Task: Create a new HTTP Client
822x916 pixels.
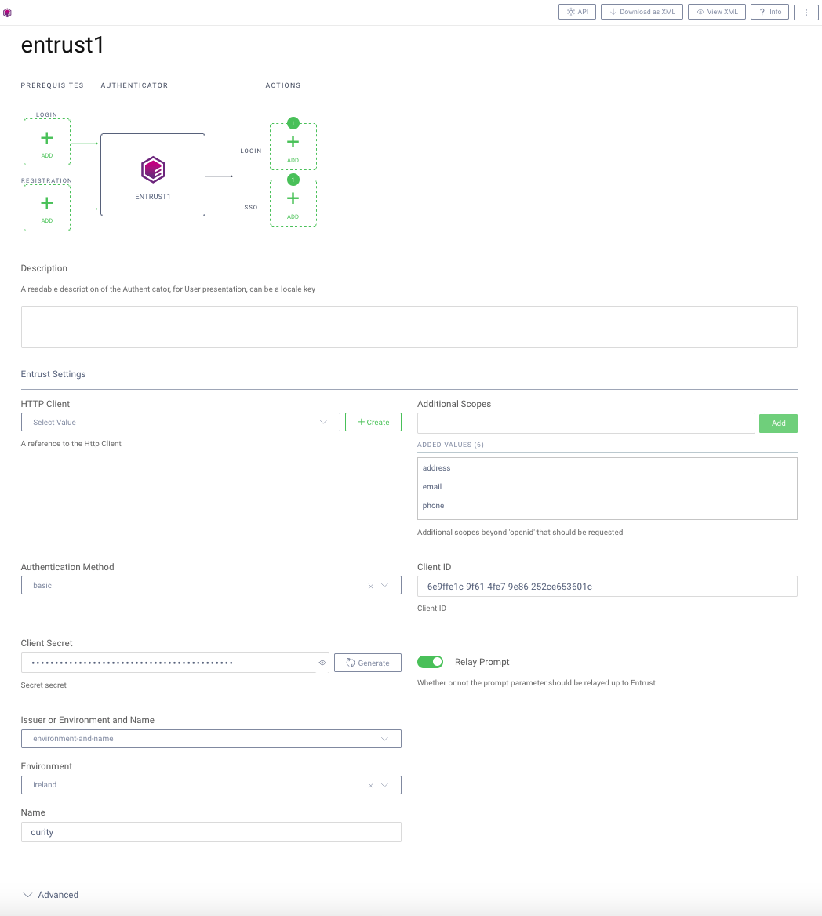Action: pyautogui.click(x=373, y=421)
